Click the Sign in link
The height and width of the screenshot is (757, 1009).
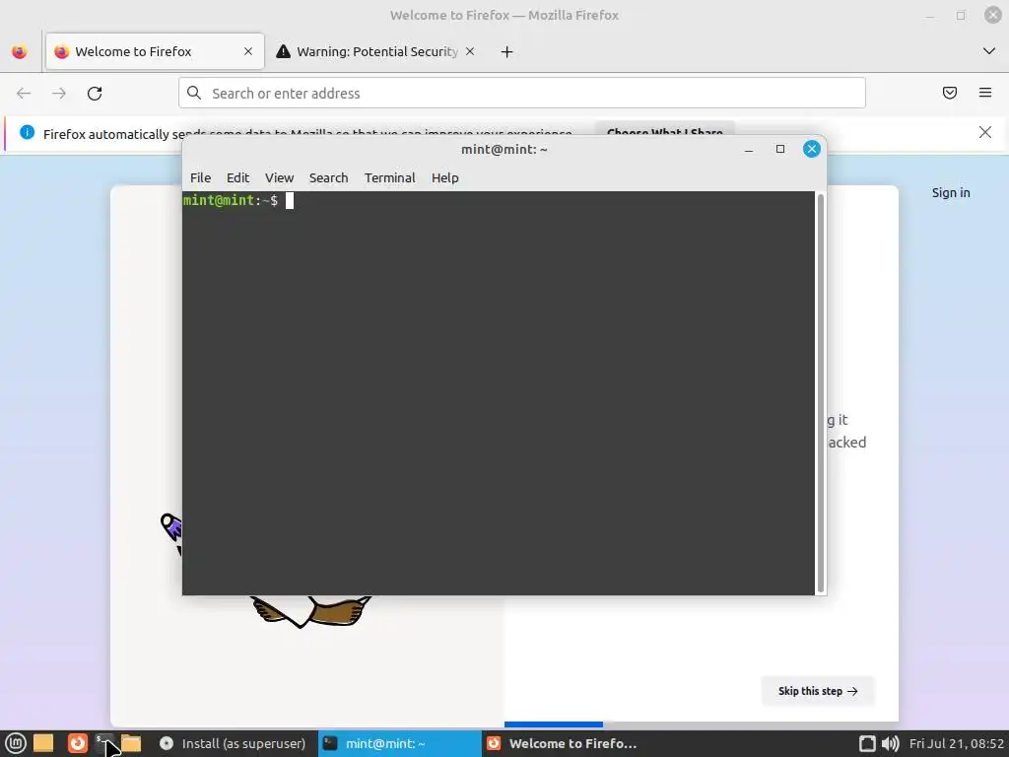pyautogui.click(x=951, y=192)
